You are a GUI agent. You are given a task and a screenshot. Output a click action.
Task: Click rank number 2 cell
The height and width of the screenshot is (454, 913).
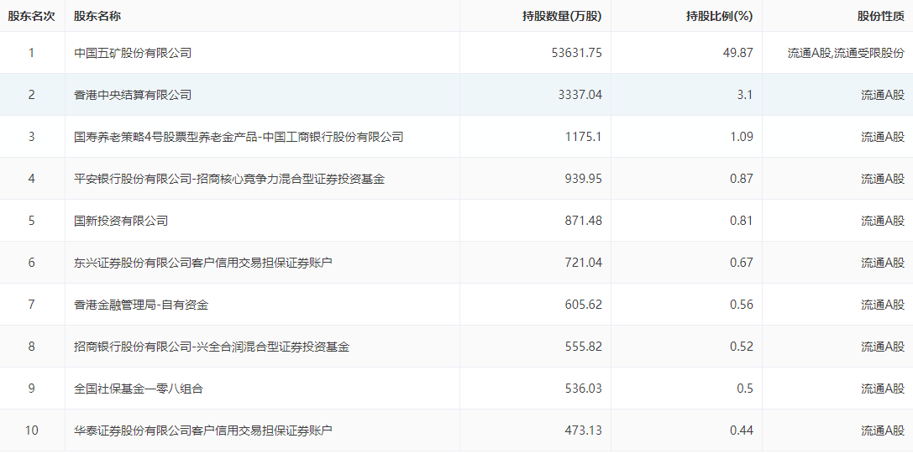tap(31, 95)
